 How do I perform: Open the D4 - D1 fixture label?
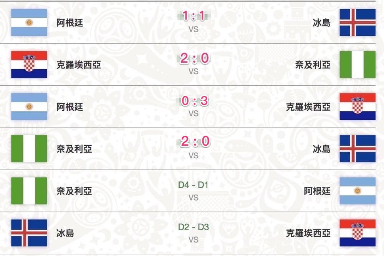[194, 185]
